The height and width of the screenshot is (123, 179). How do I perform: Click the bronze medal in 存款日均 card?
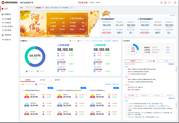27,113
